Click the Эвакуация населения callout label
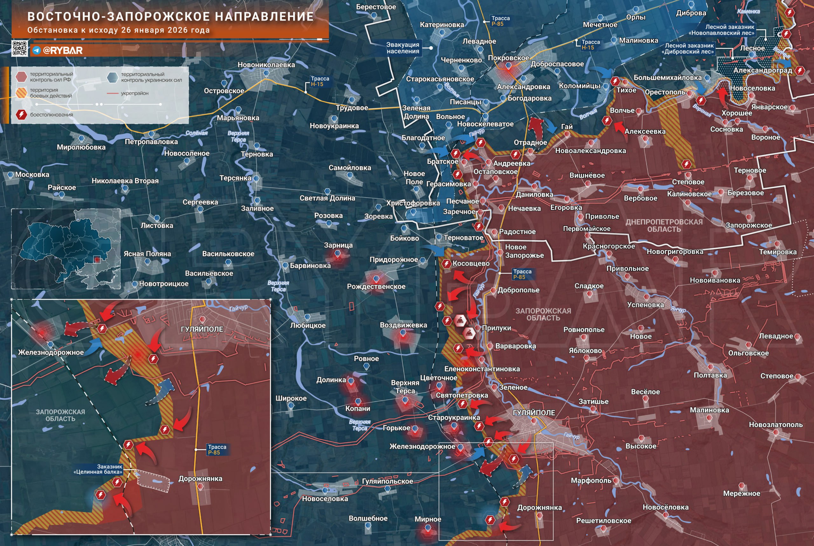The height and width of the screenshot is (546, 814). pyautogui.click(x=403, y=48)
